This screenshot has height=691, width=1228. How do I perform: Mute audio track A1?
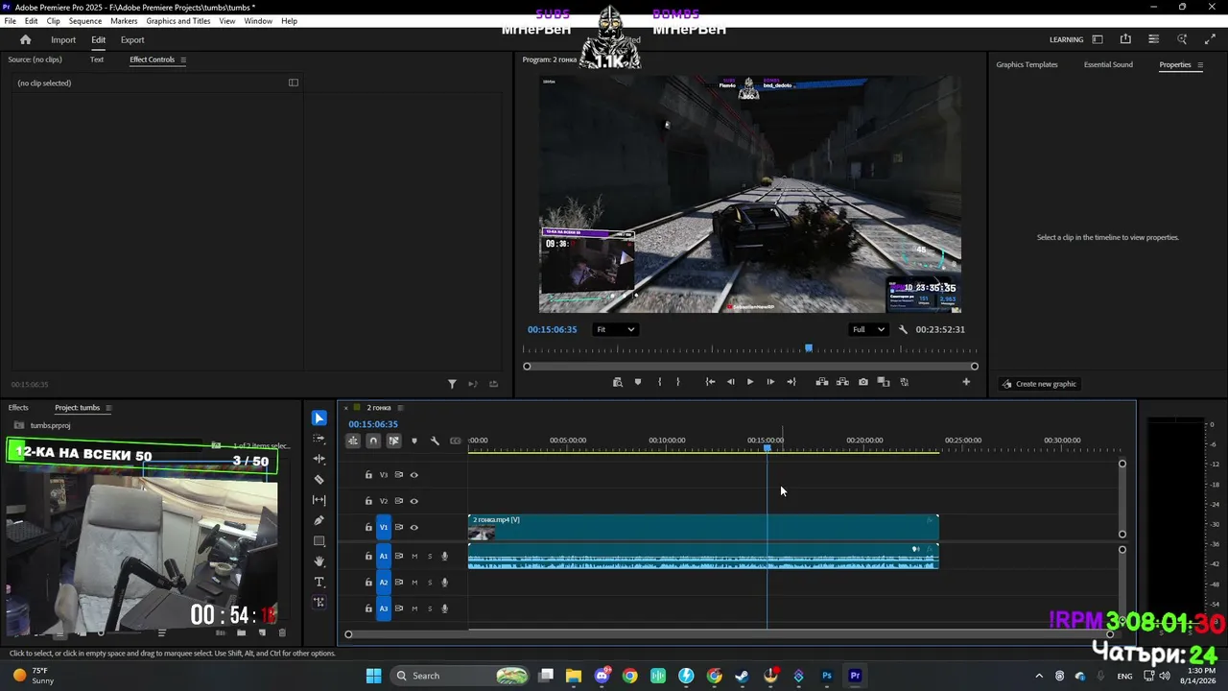414,557
